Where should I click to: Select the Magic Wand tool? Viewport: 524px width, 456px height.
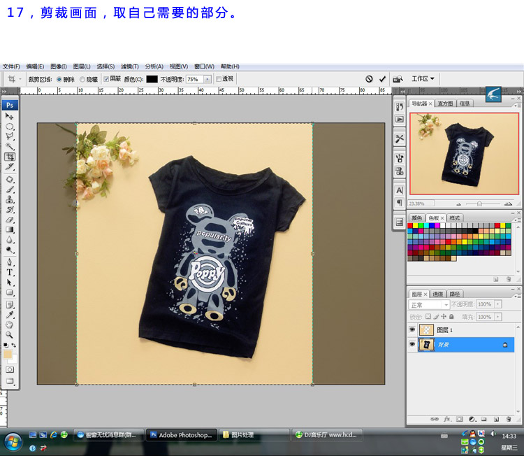coord(9,147)
